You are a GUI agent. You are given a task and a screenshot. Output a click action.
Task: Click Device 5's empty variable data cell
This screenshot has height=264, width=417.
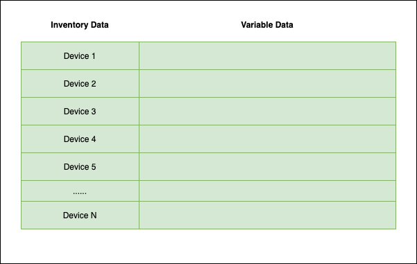pyautogui.click(x=268, y=167)
